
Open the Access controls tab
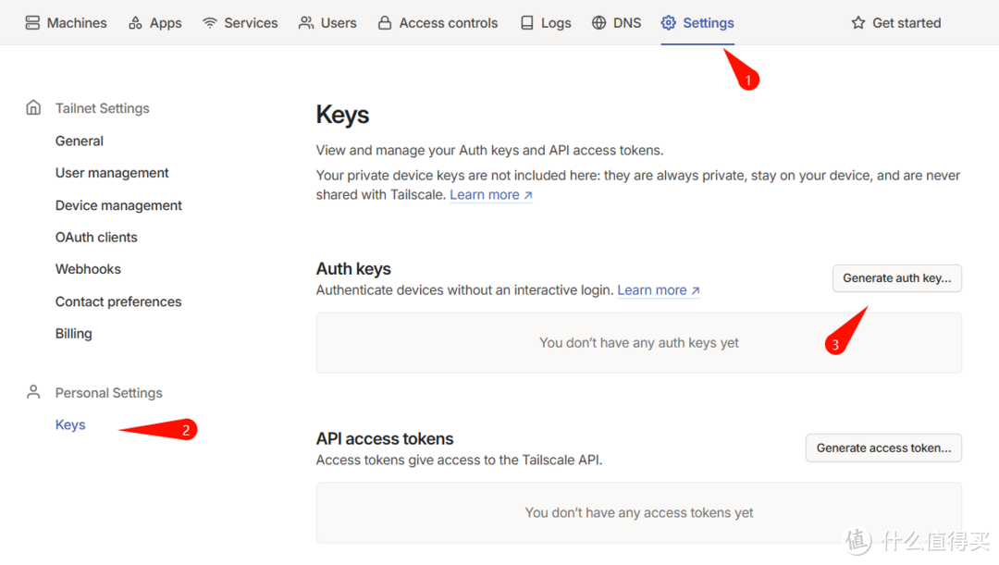pos(438,23)
